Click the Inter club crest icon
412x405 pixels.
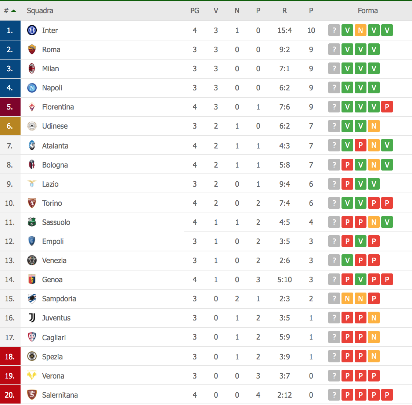coord(32,31)
